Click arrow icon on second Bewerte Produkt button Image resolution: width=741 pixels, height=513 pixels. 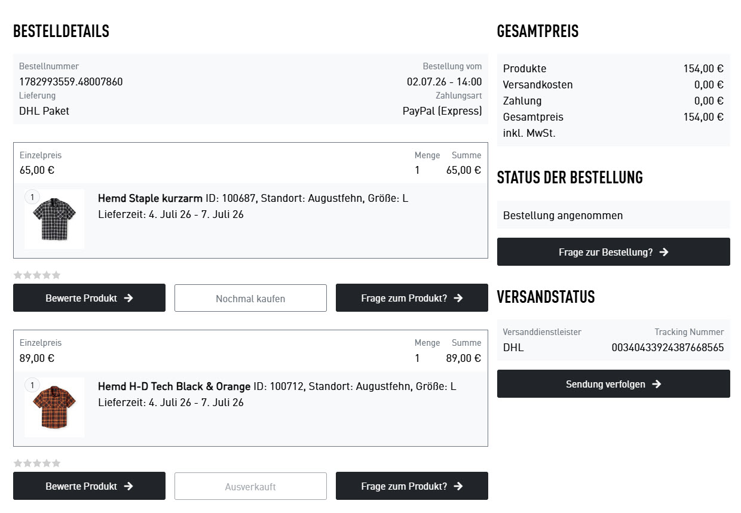(x=128, y=486)
